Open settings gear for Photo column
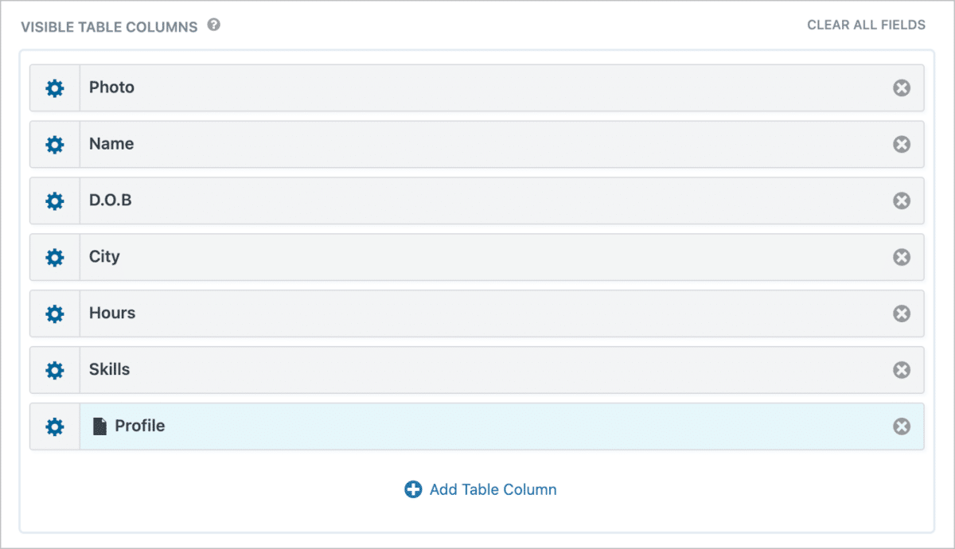Screen dimensions: 955x549 click(54, 88)
